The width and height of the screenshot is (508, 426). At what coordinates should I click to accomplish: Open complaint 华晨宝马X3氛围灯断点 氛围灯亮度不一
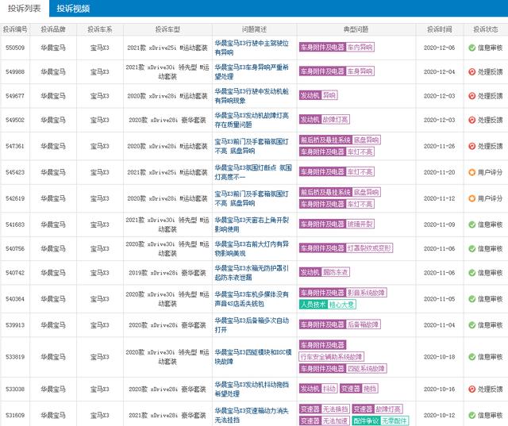pos(253,172)
